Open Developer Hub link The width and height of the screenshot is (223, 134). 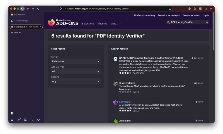[191, 16]
